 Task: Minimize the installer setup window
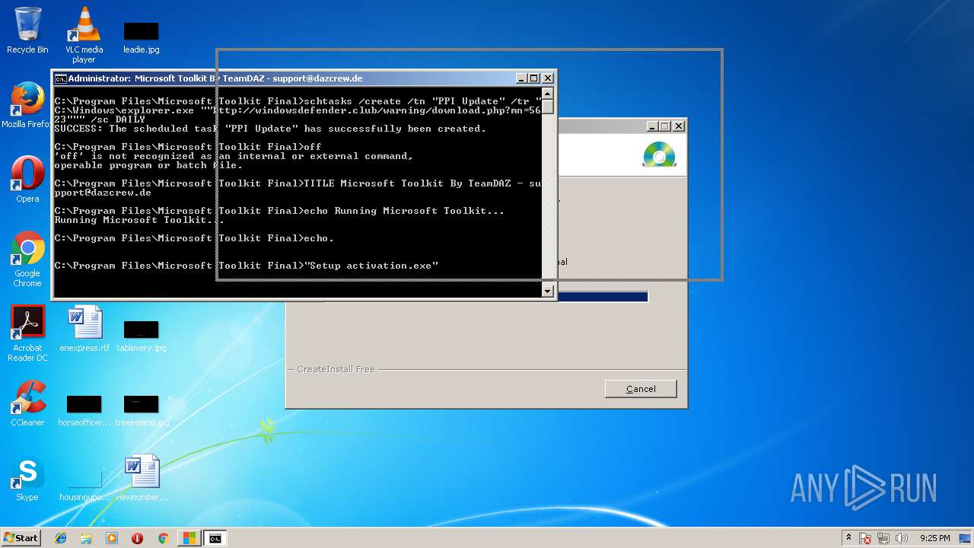[653, 126]
